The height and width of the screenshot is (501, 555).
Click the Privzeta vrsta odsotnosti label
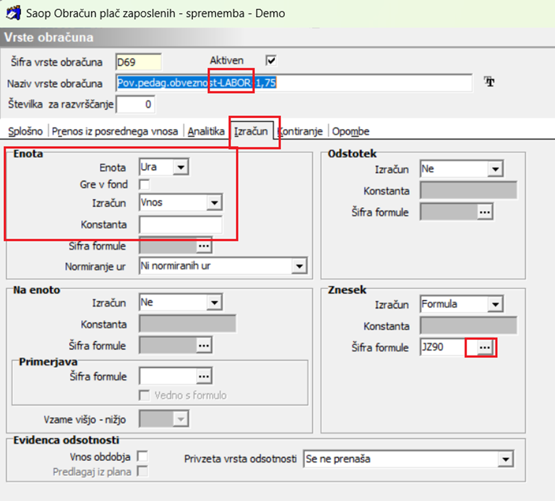(240, 459)
